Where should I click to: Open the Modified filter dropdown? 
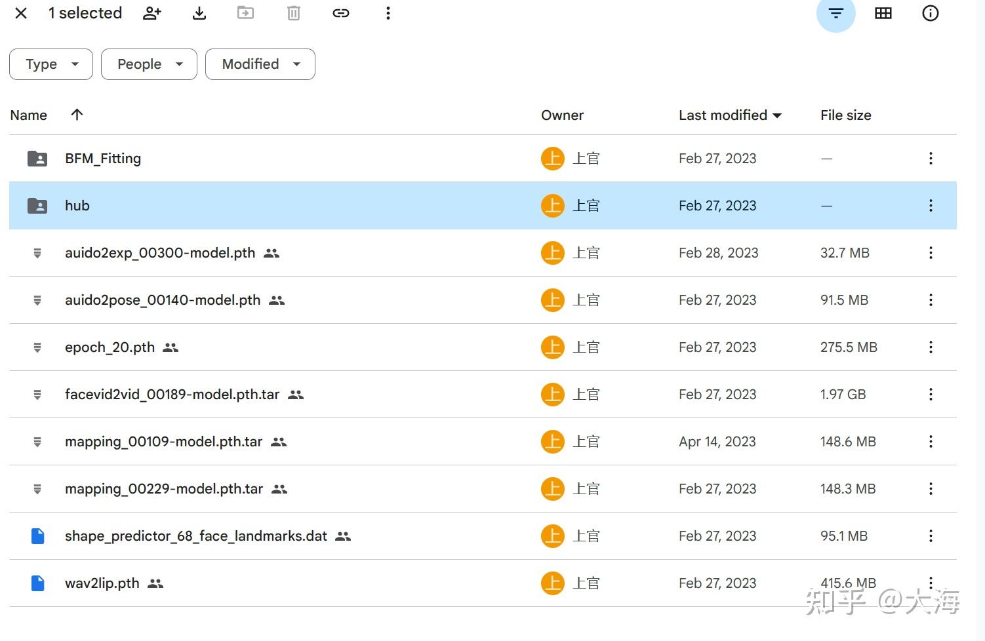(260, 64)
